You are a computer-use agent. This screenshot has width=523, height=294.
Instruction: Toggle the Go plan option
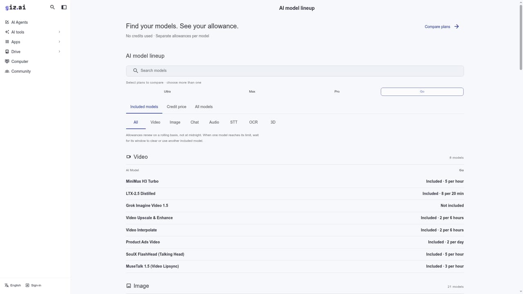tap(422, 91)
